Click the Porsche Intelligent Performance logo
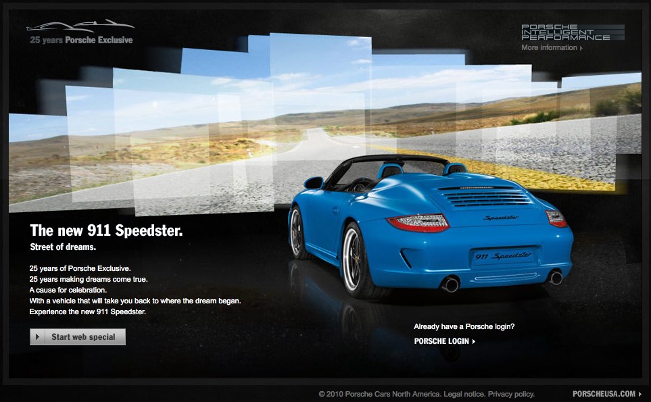651x402 pixels. (573, 32)
